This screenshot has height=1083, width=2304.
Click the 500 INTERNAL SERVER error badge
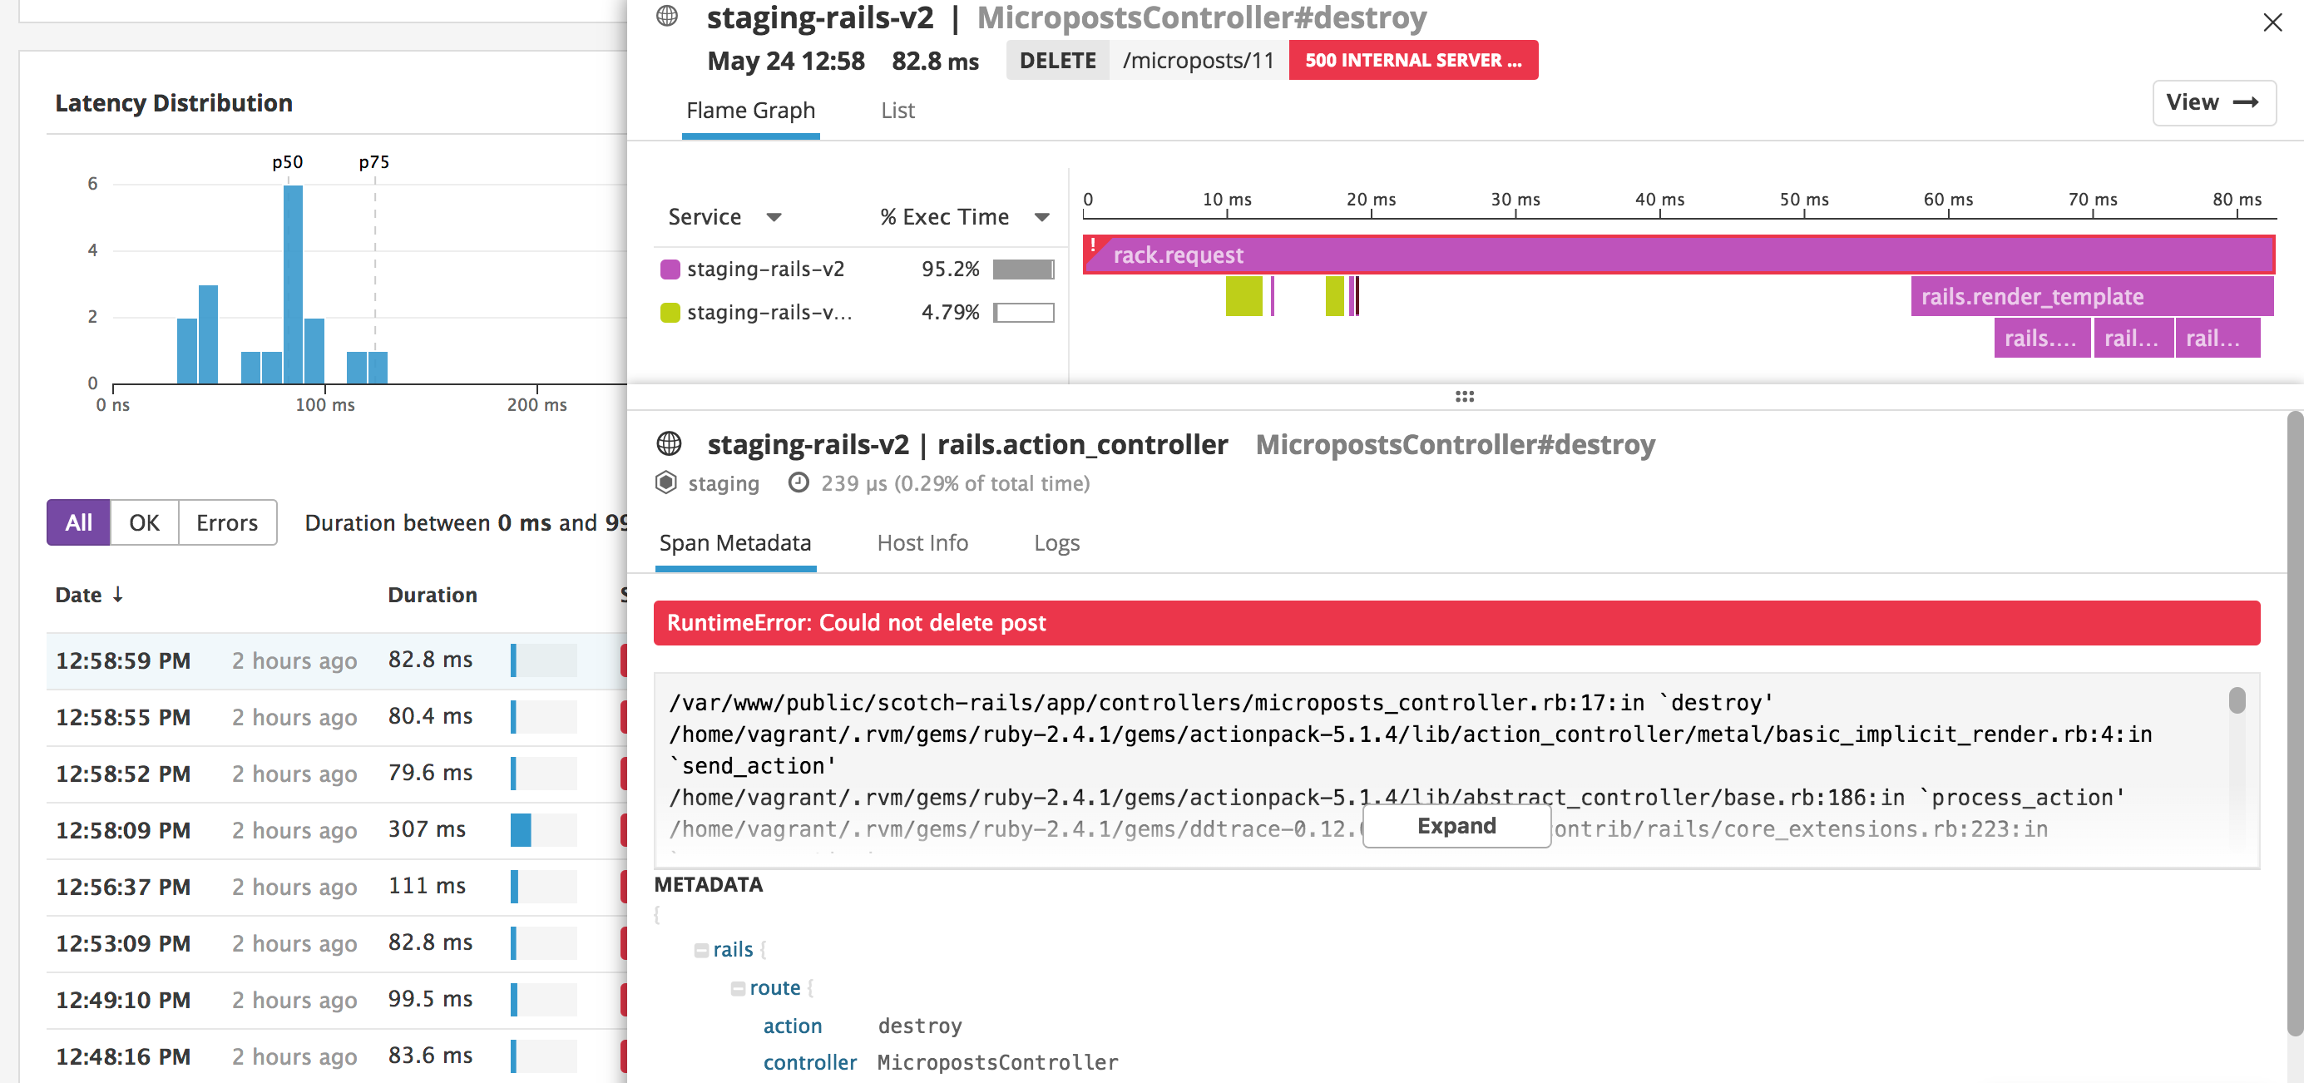coord(1413,60)
